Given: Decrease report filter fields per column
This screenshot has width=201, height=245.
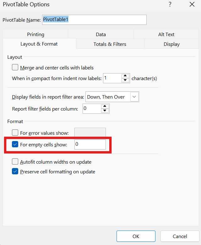Looking at the screenshot, I should [x=105, y=111].
